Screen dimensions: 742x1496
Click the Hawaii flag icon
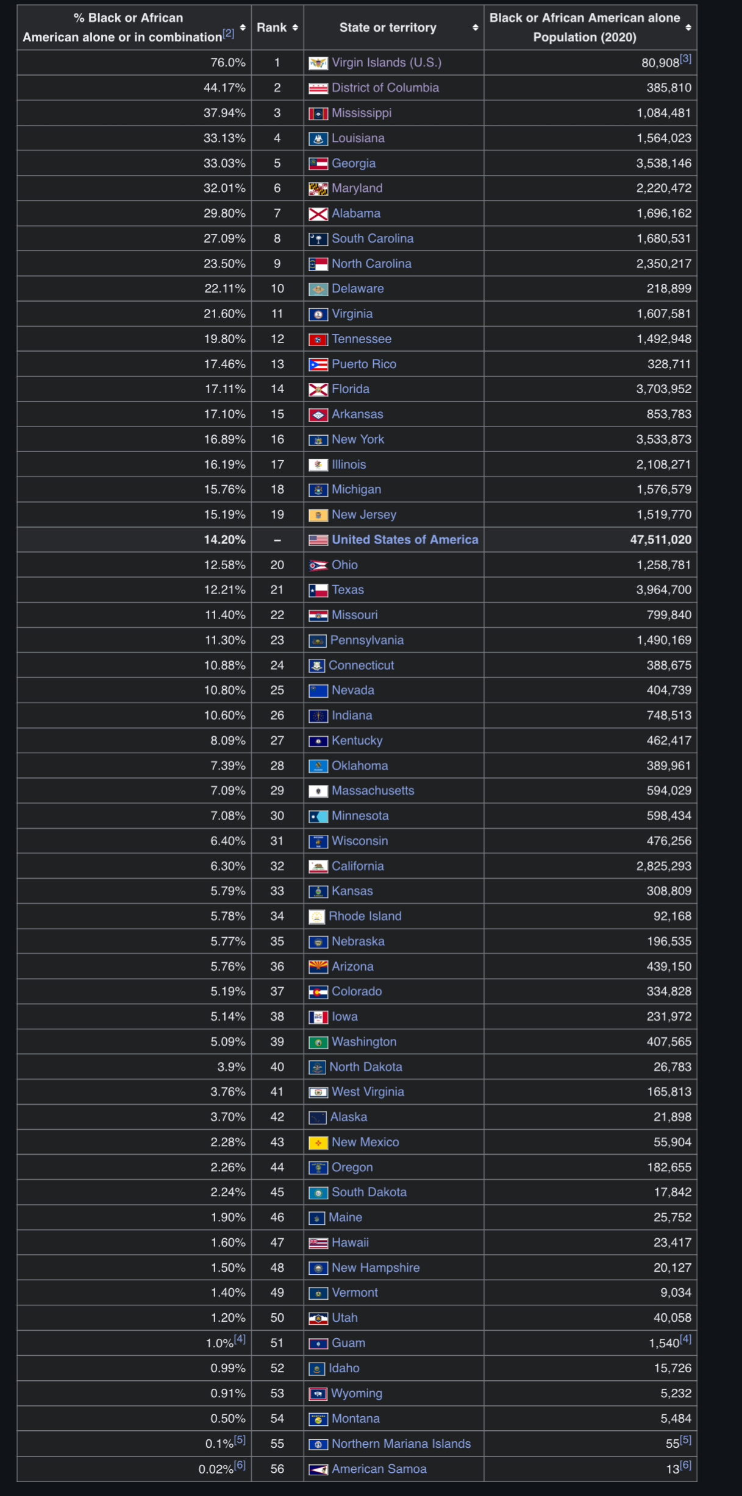[318, 1243]
